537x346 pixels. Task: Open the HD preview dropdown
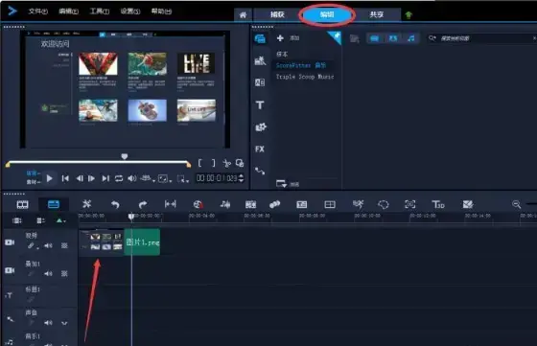pos(148,178)
